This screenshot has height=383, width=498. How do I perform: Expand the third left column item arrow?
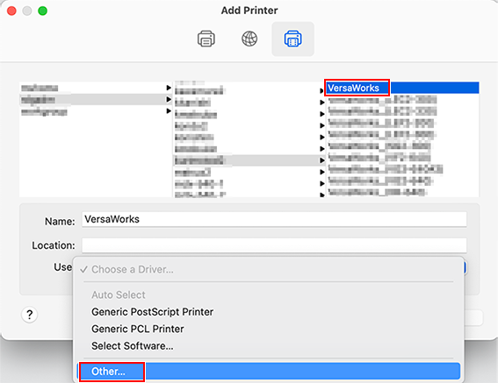169,111
